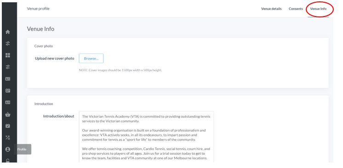Click the percent discounts icon in sidebar
Screen dimensions: 343x168
click(8, 137)
